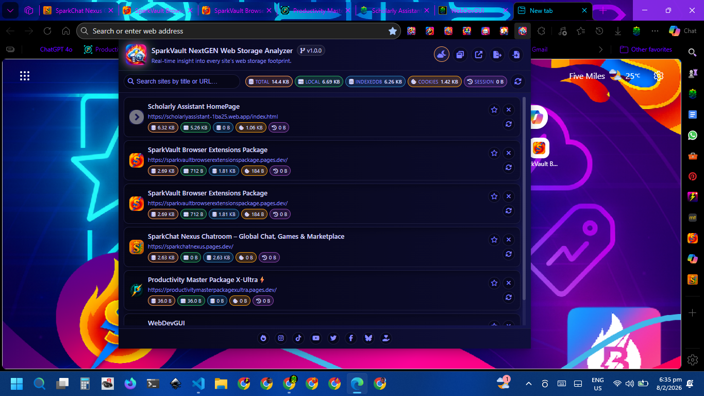This screenshot has height=396, width=704.
Task: Click the import data icon in header
Action: pos(516,54)
